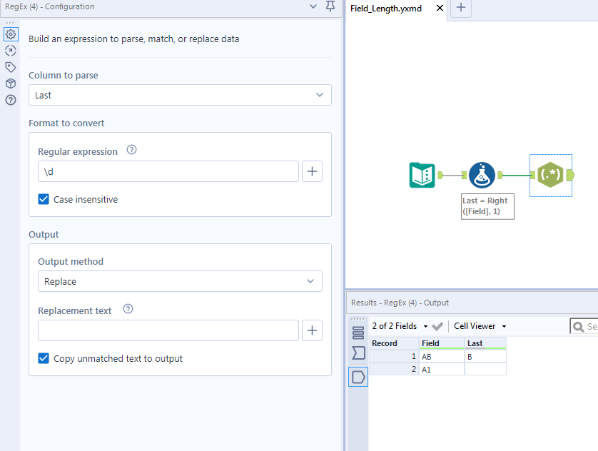Open the Cell Viewer dropdown
The width and height of the screenshot is (598, 451).
point(480,326)
